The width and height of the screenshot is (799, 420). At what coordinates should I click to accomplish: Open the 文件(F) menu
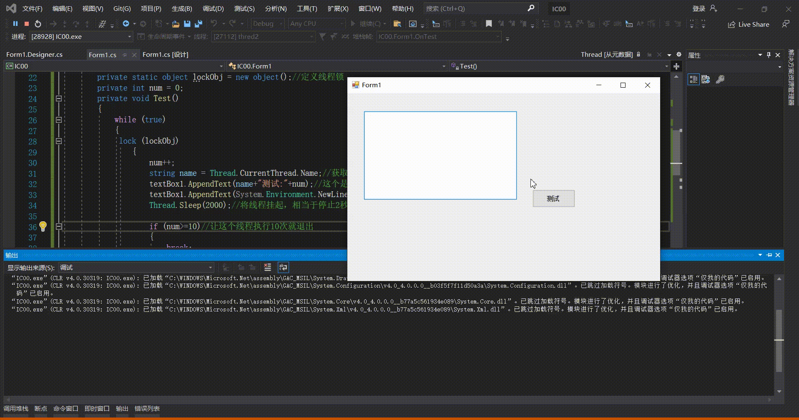point(32,8)
